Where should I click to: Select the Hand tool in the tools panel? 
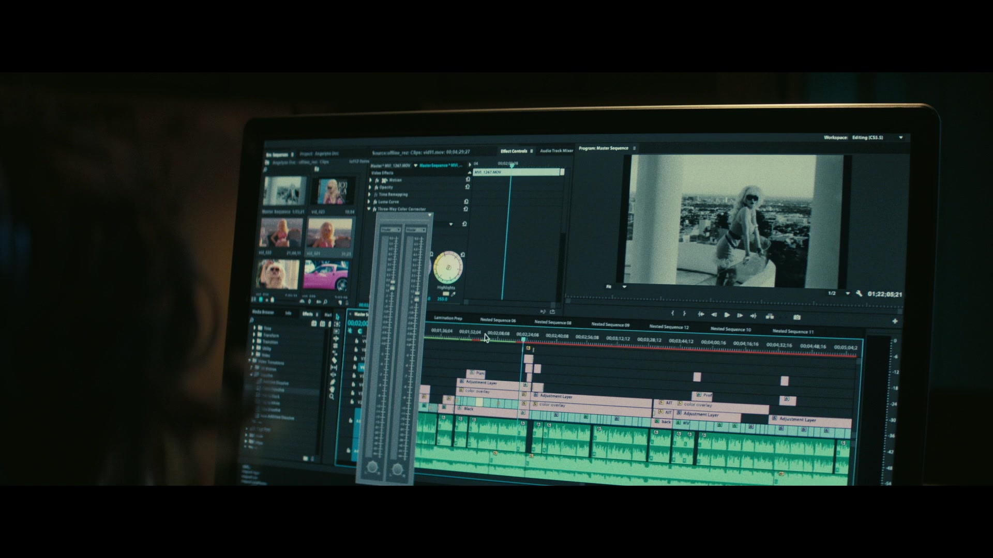pos(332,390)
